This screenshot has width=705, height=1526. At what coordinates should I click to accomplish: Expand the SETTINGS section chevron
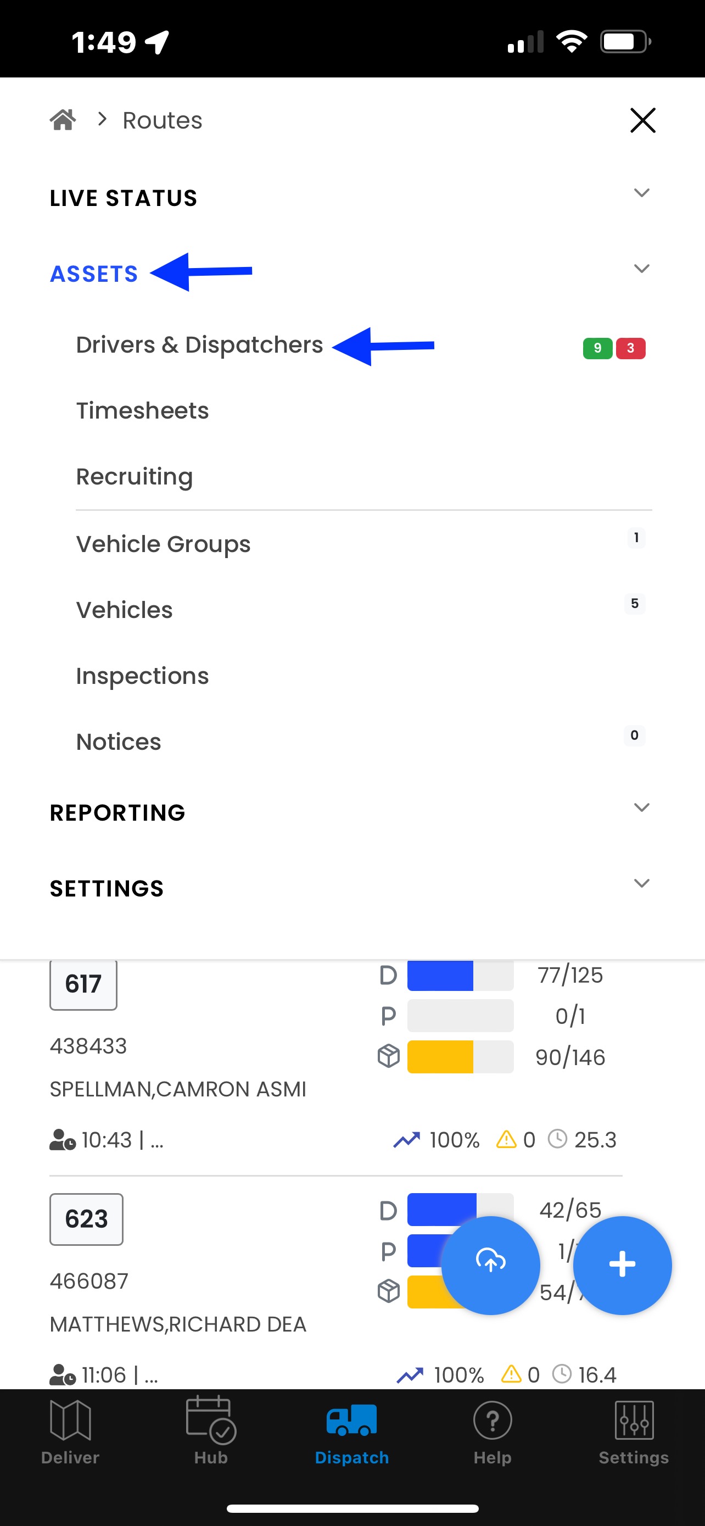point(642,883)
